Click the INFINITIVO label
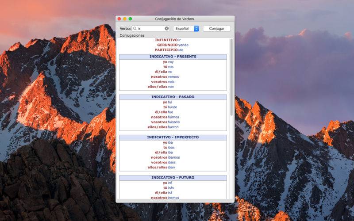Screen dimensions: 354x221 coord(166,40)
